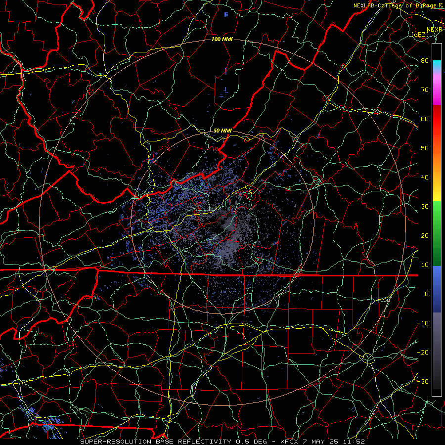Click the 80 value on the dBZ scale

click(x=425, y=60)
